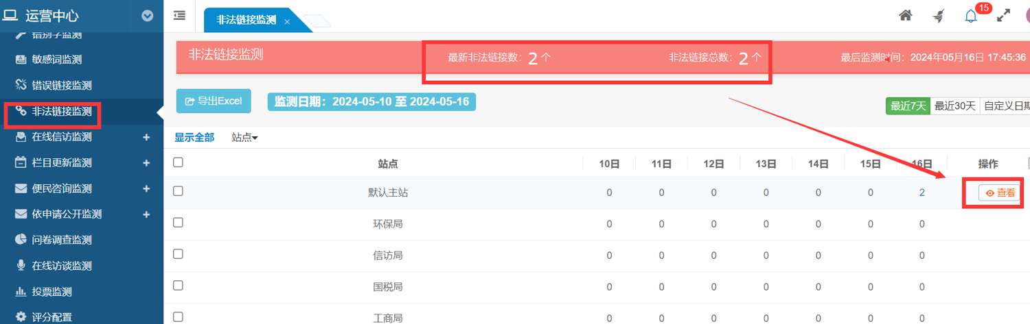Close the 非法链接监测 tab
The width and height of the screenshot is (1030, 324).
coord(287,22)
